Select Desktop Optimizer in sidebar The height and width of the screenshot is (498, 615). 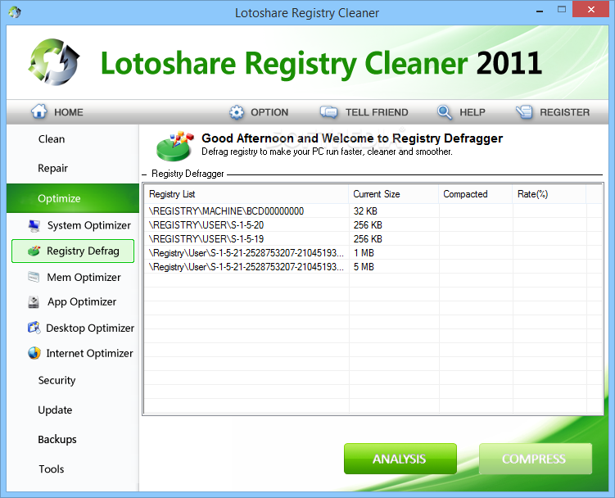(x=81, y=328)
